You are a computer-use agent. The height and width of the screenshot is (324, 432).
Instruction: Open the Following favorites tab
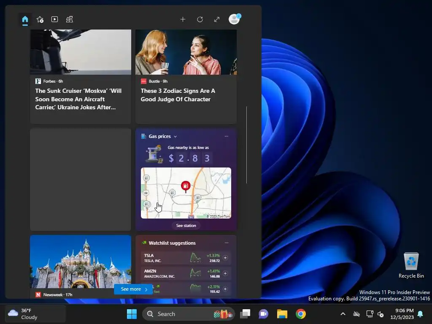(x=40, y=19)
